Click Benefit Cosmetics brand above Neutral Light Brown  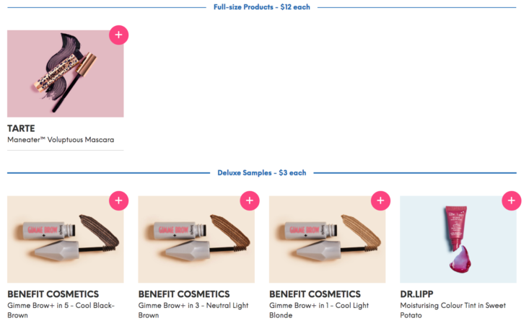[x=184, y=294]
